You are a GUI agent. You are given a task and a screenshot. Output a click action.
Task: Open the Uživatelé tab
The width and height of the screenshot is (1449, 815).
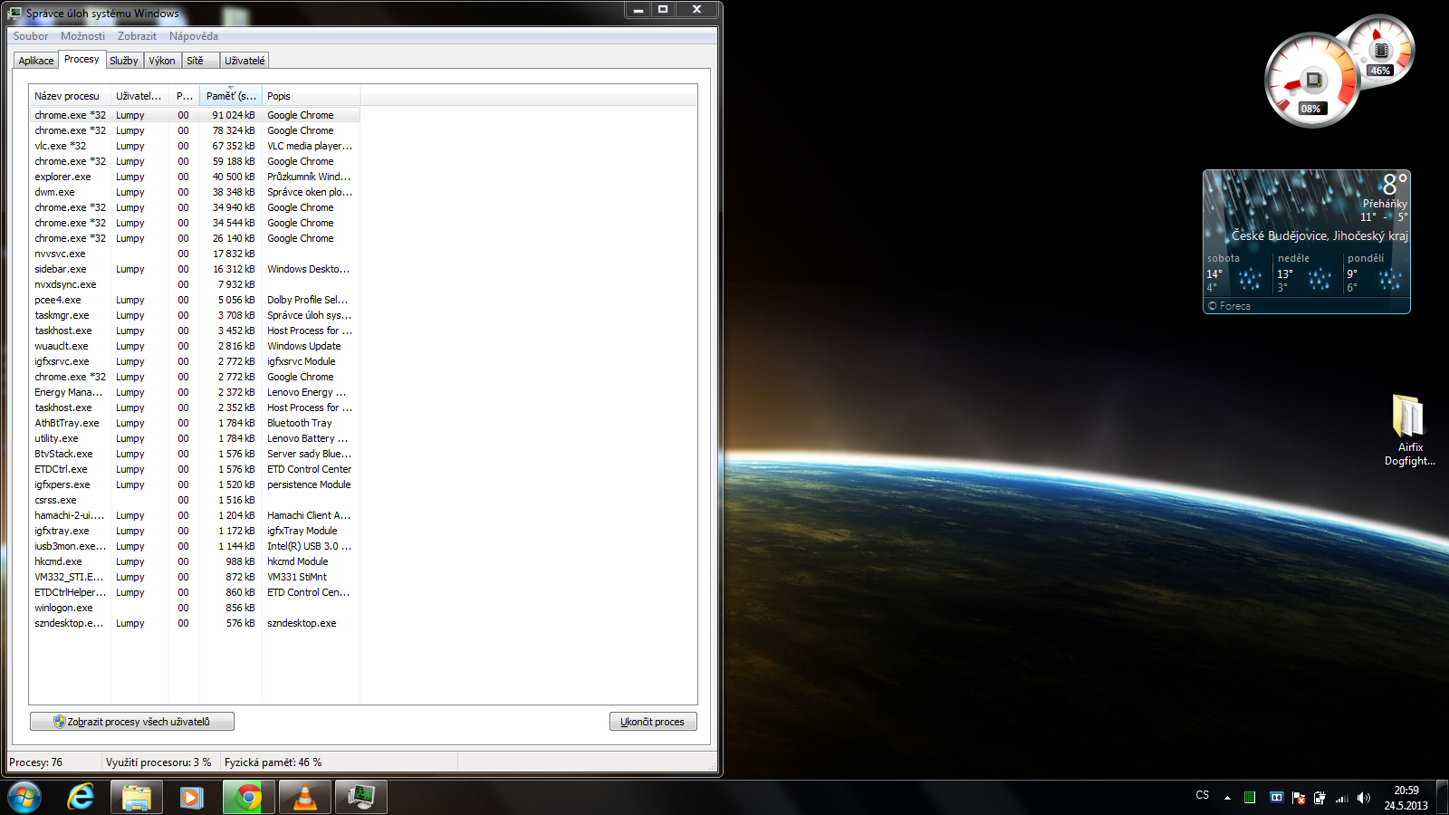[245, 61]
